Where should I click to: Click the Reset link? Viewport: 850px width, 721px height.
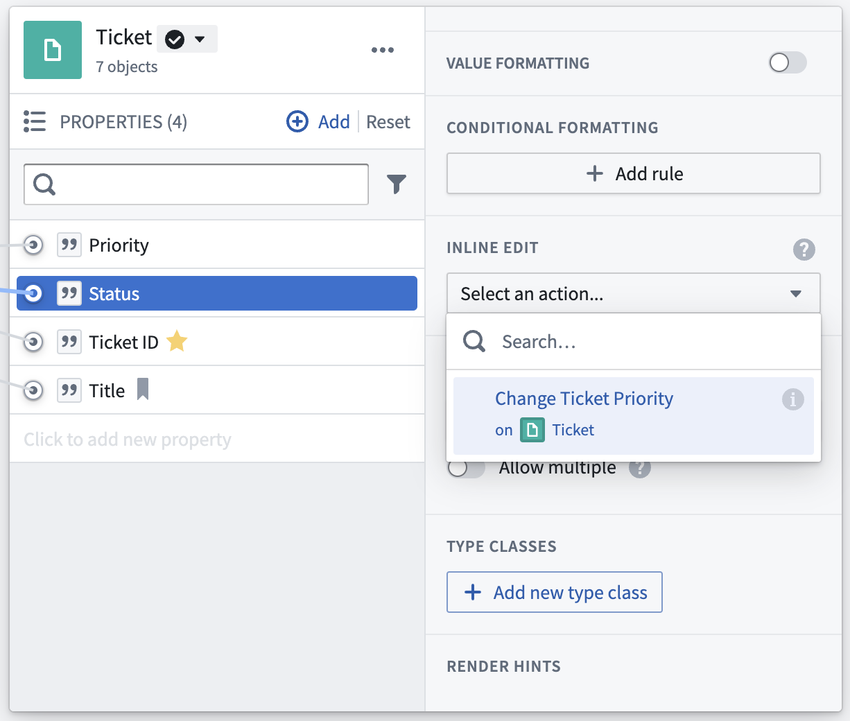388,122
